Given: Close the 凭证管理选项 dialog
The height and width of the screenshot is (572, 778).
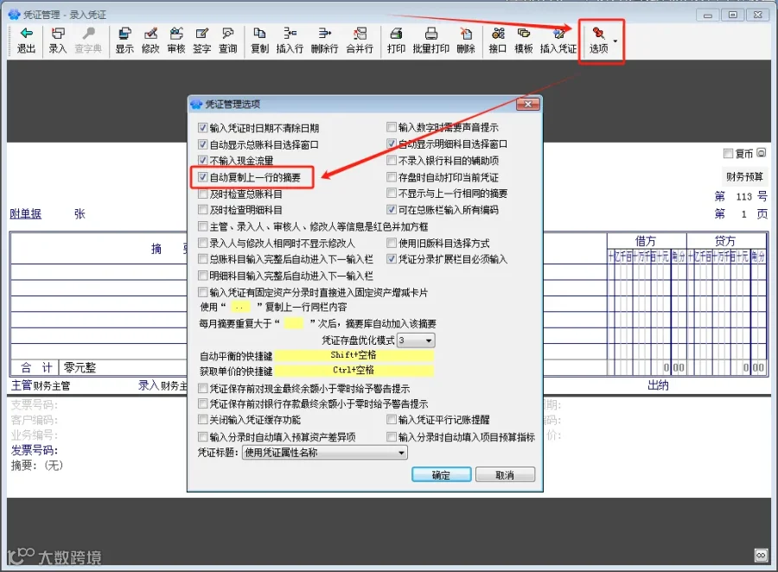Looking at the screenshot, I should (528, 105).
